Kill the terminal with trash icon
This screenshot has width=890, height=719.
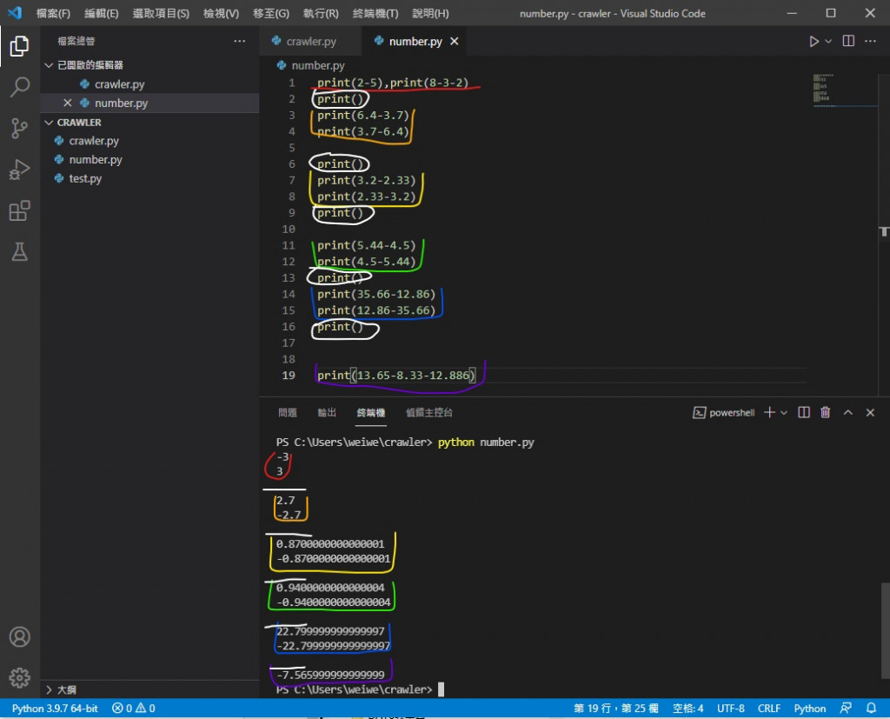(x=826, y=412)
